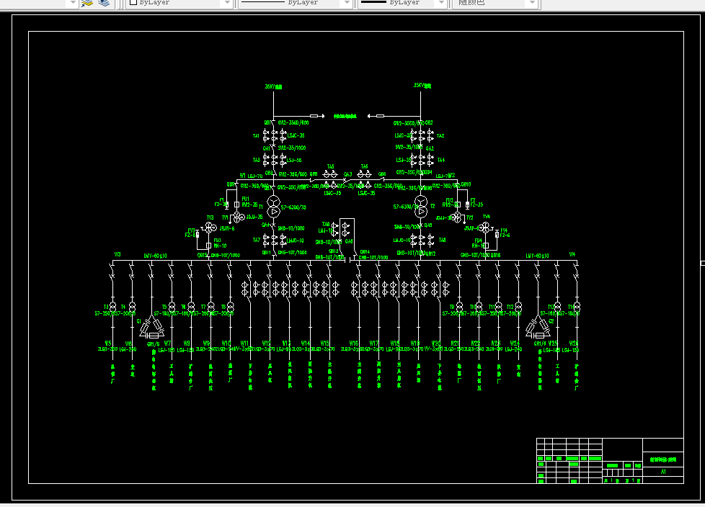Viewport: 705px width, 507px height.
Task: Select the right LMY-80x10 busbar label
Action: tap(537, 256)
